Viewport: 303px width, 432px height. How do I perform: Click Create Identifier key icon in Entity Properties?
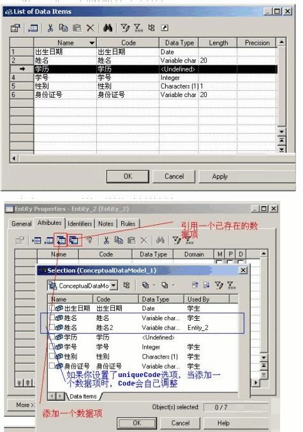click(x=89, y=240)
